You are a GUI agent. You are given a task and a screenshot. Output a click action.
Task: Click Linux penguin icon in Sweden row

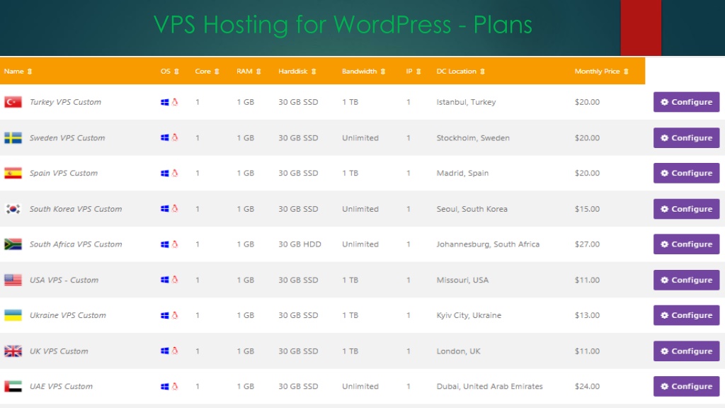[175, 137]
